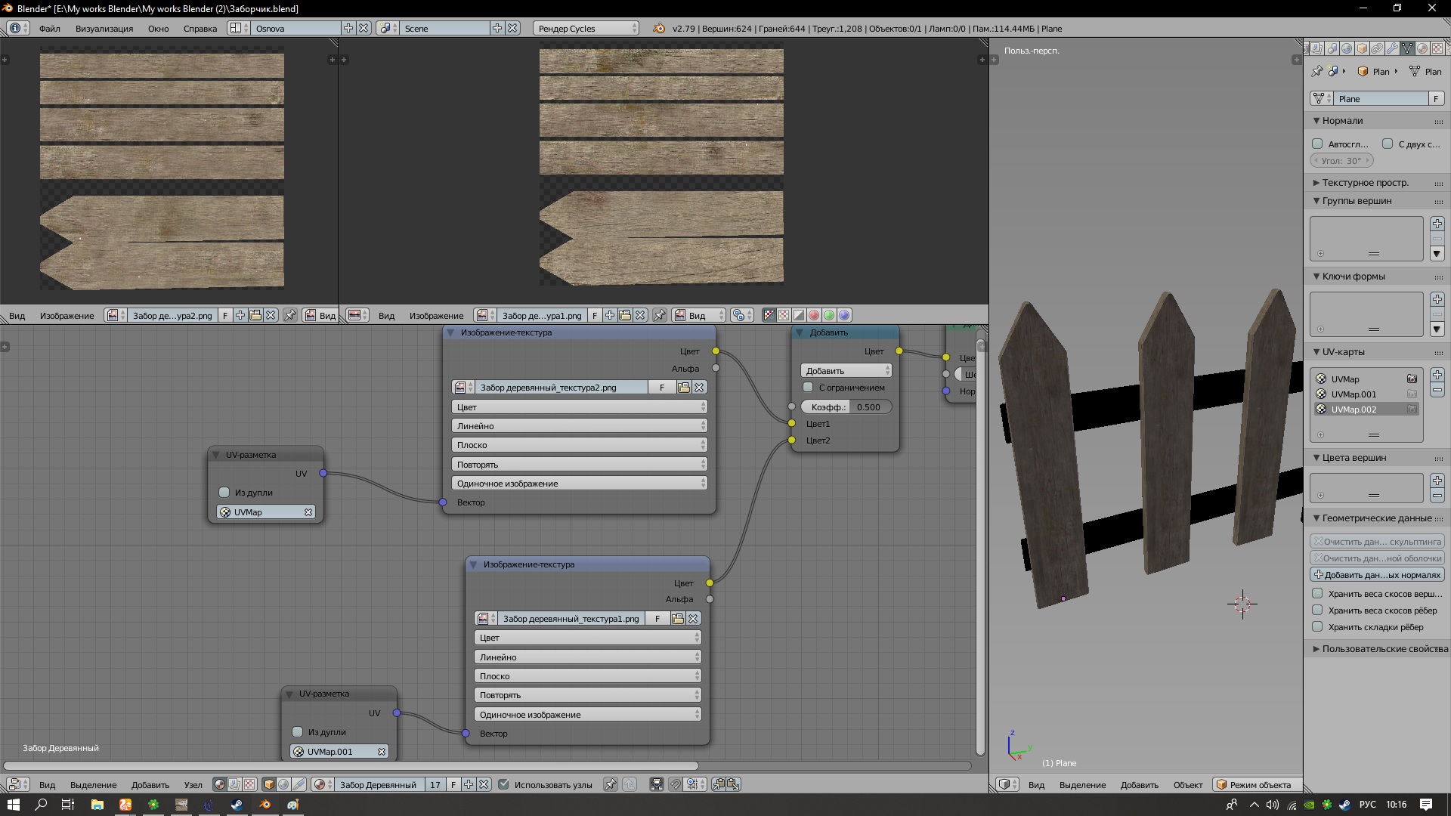Click Очистить данные оболочки button
The height and width of the screenshot is (816, 1451).
click(1377, 557)
